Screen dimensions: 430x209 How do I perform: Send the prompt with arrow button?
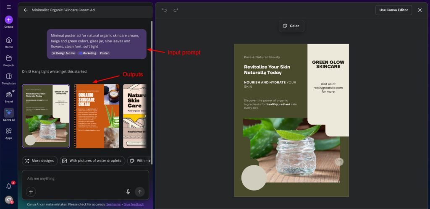139,192
